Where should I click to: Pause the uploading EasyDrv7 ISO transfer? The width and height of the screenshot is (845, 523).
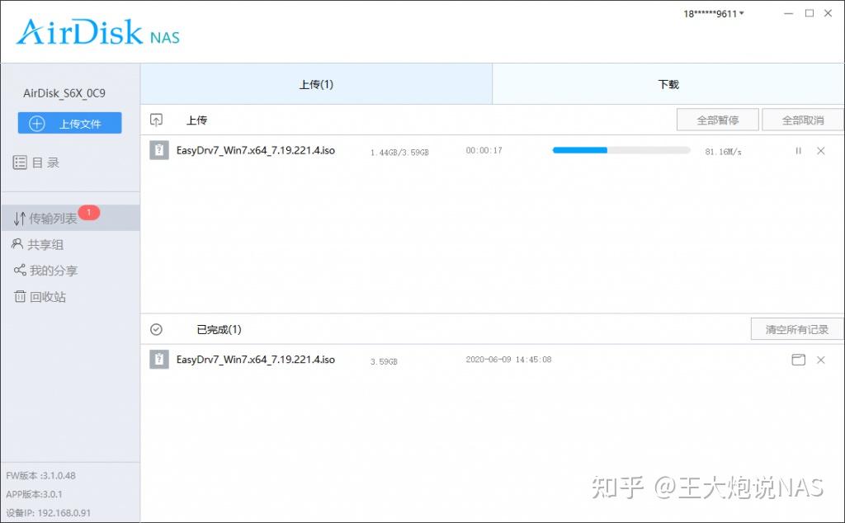pos(798,151)
